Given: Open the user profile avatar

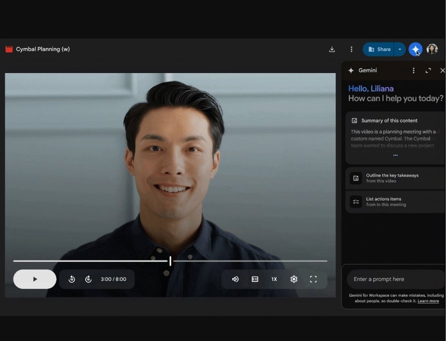Looking at the screenshot, I should [432, 49].
